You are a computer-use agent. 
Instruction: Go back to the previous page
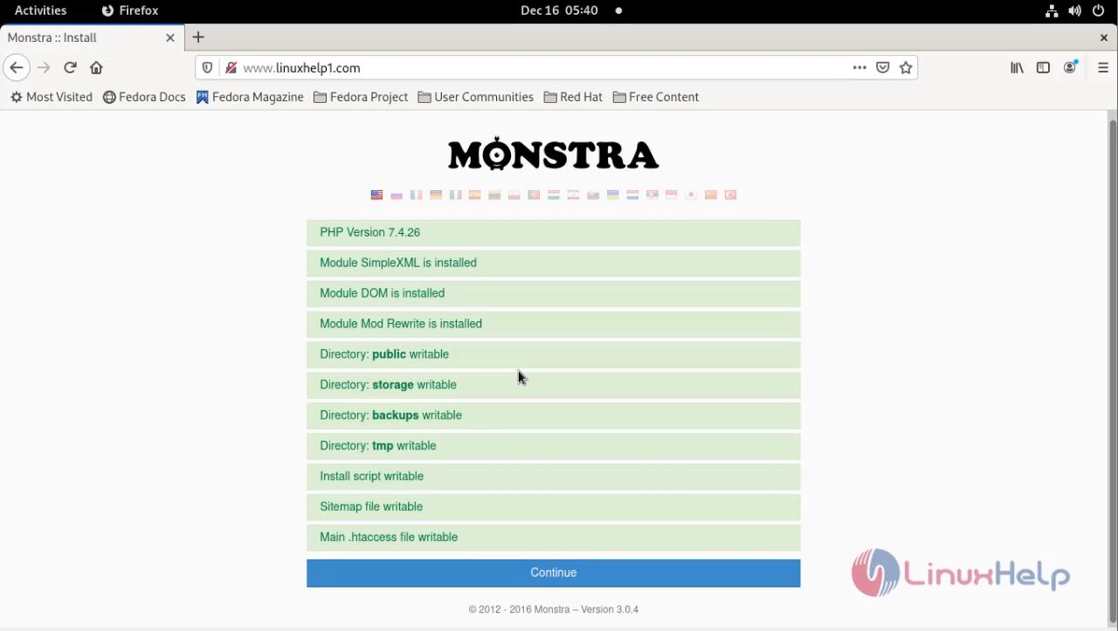[17, 67]
